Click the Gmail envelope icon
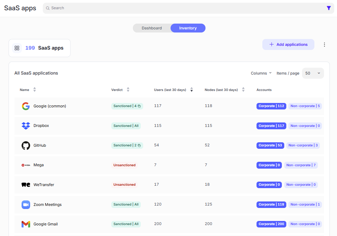The image size is (337, 236). tap(26, 224)
